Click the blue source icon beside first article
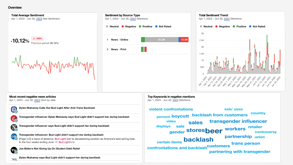The width and height of the screenshot is (293, 165). (14, 109)
